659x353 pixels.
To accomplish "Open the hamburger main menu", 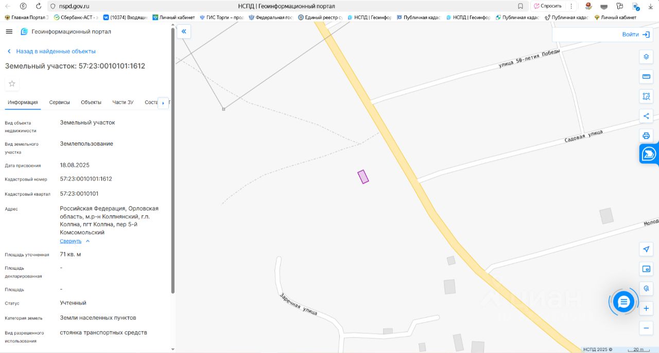I will click(9, 31).
